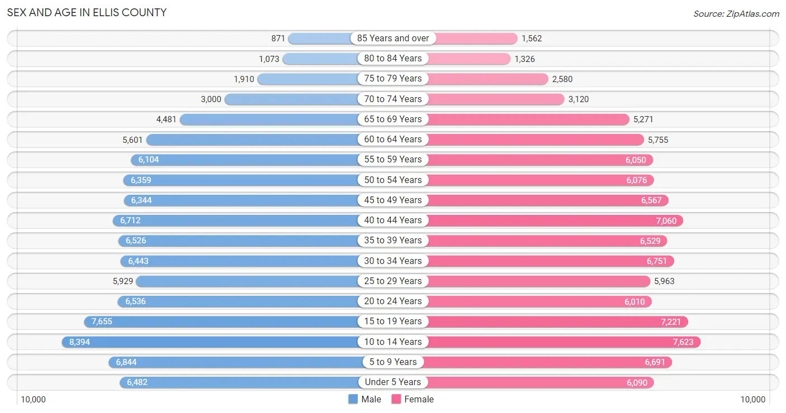Toggle the Female legend label
Image resolution: width=786 pixels, height=413 pixels.
coord(419,399)
